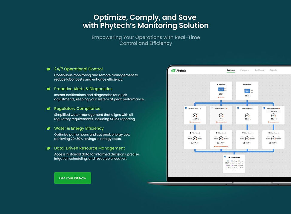This screenshot has width=291, height=214.
Task: Click the leaf bullet beside Proactive Alerts & Diagnostics
Action: pos(48,89)
